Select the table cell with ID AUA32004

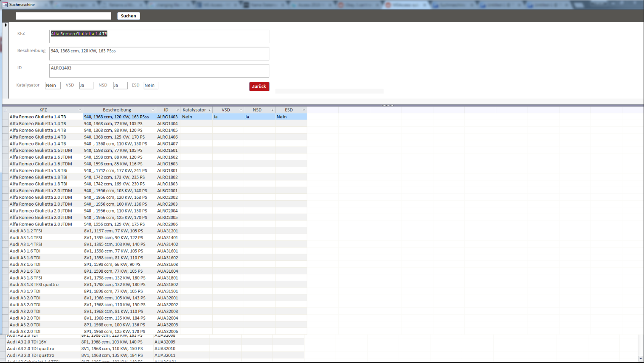click(x=169, y=318)
